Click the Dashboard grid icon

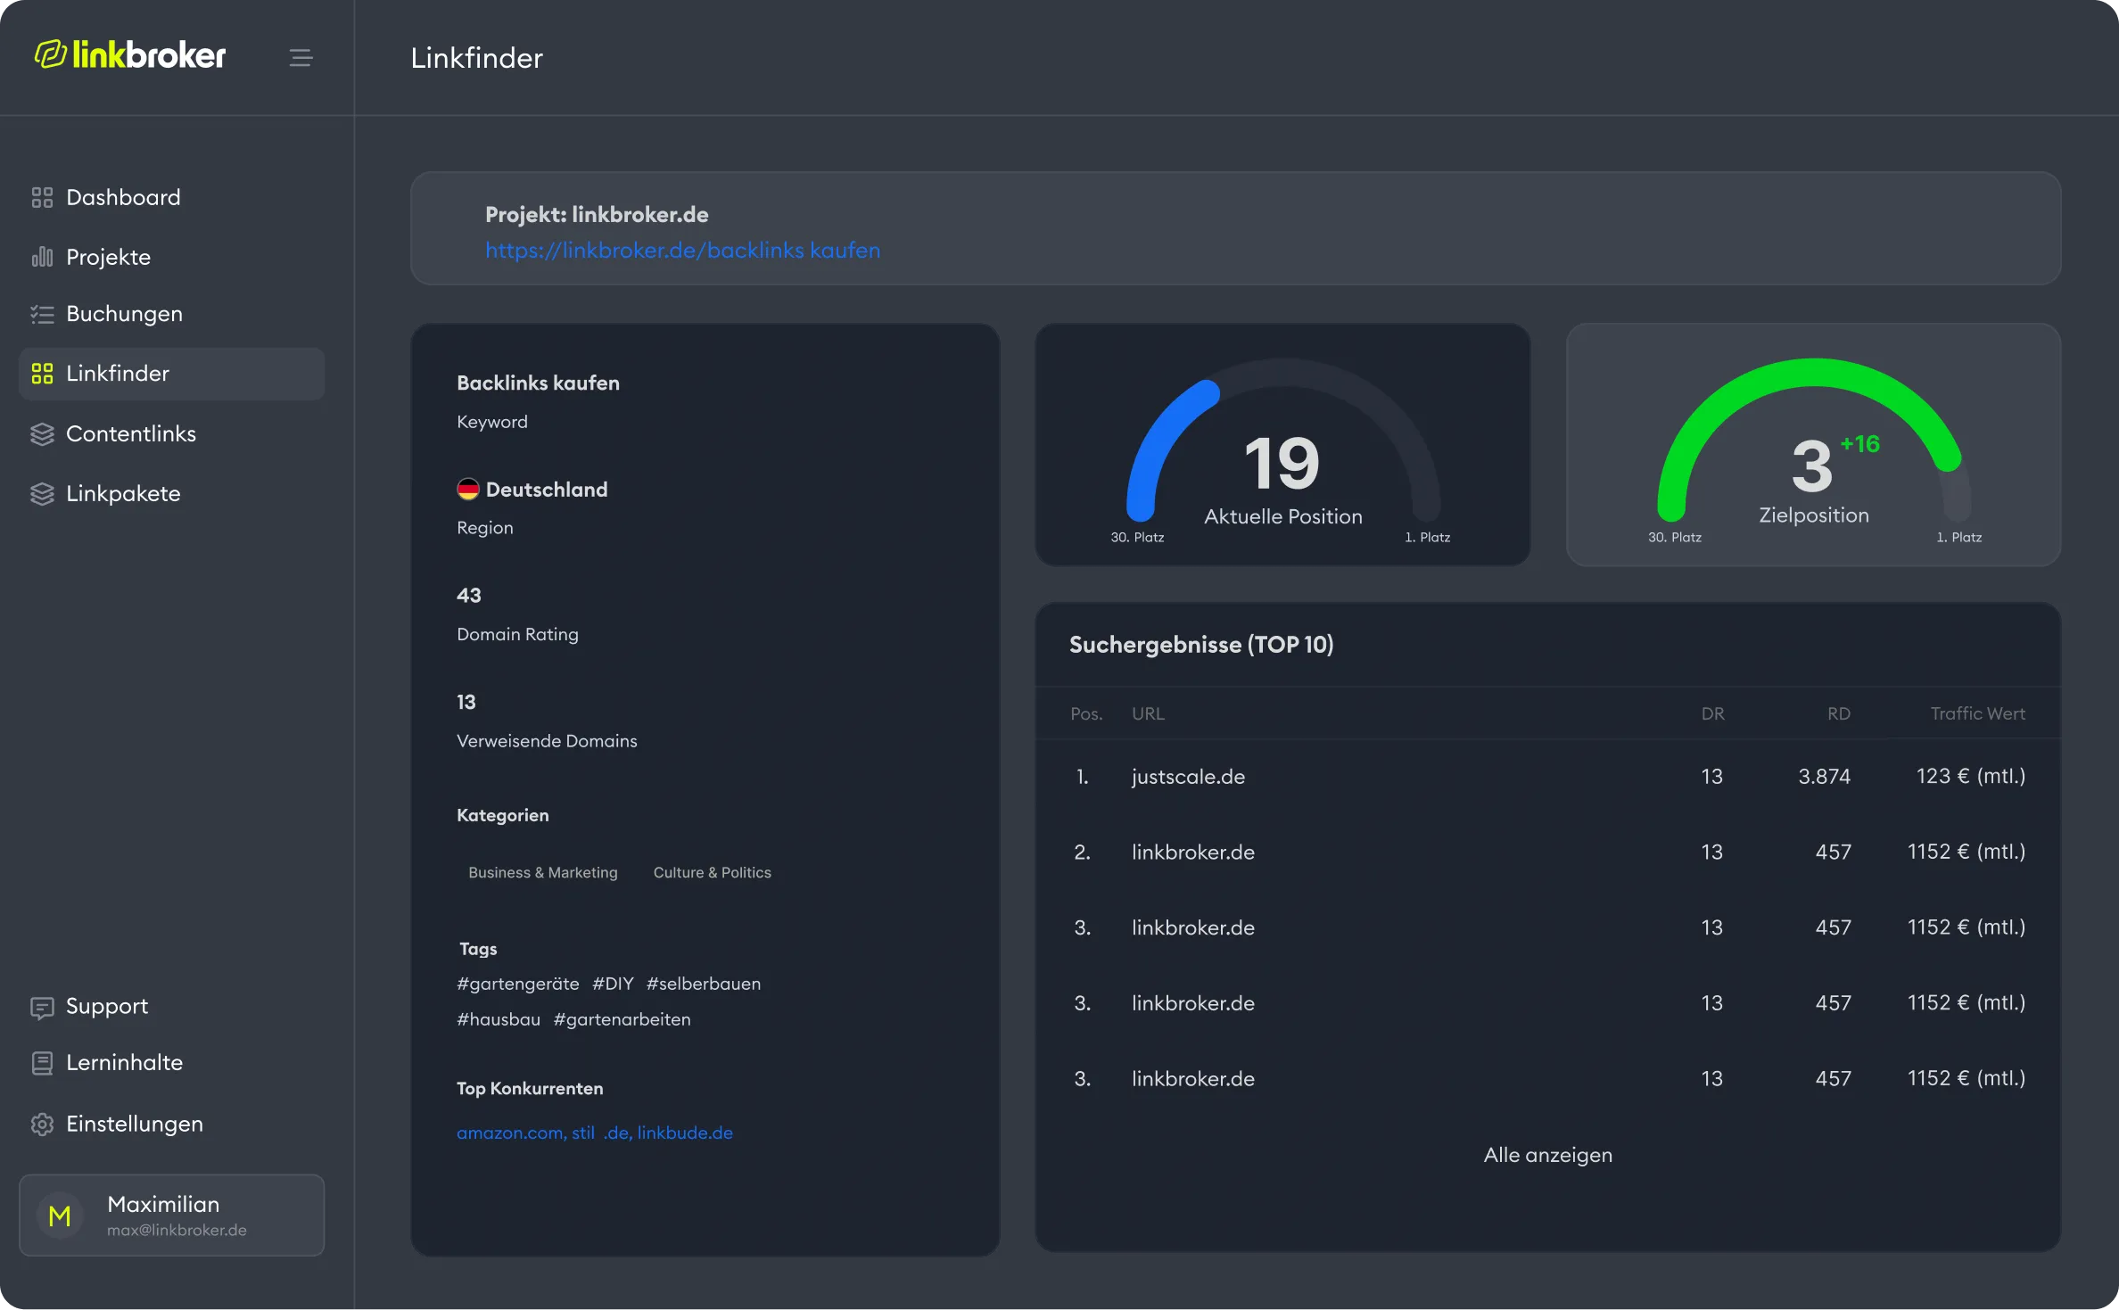42,197
